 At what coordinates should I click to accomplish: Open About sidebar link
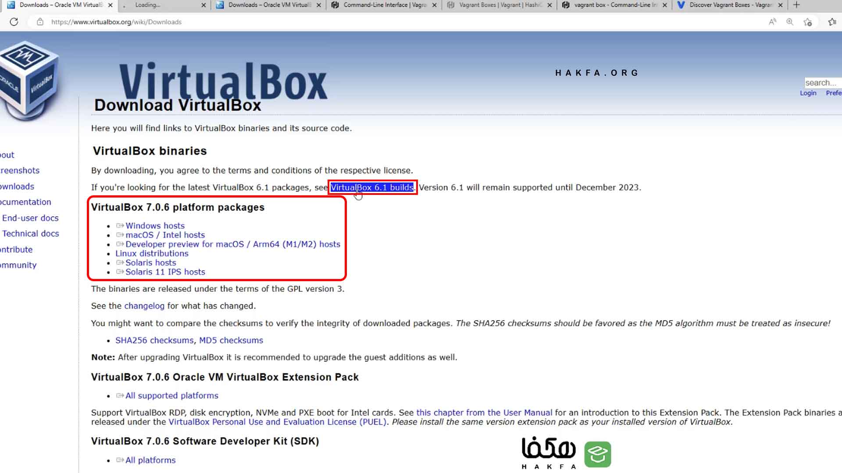pos(7,155)
